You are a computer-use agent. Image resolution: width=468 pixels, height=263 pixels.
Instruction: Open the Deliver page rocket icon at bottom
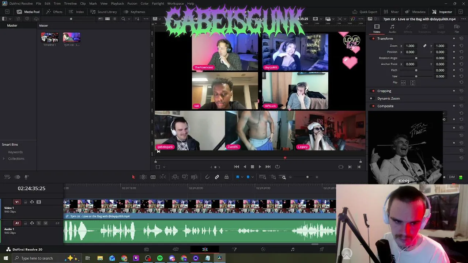click(x=322, y=249)
